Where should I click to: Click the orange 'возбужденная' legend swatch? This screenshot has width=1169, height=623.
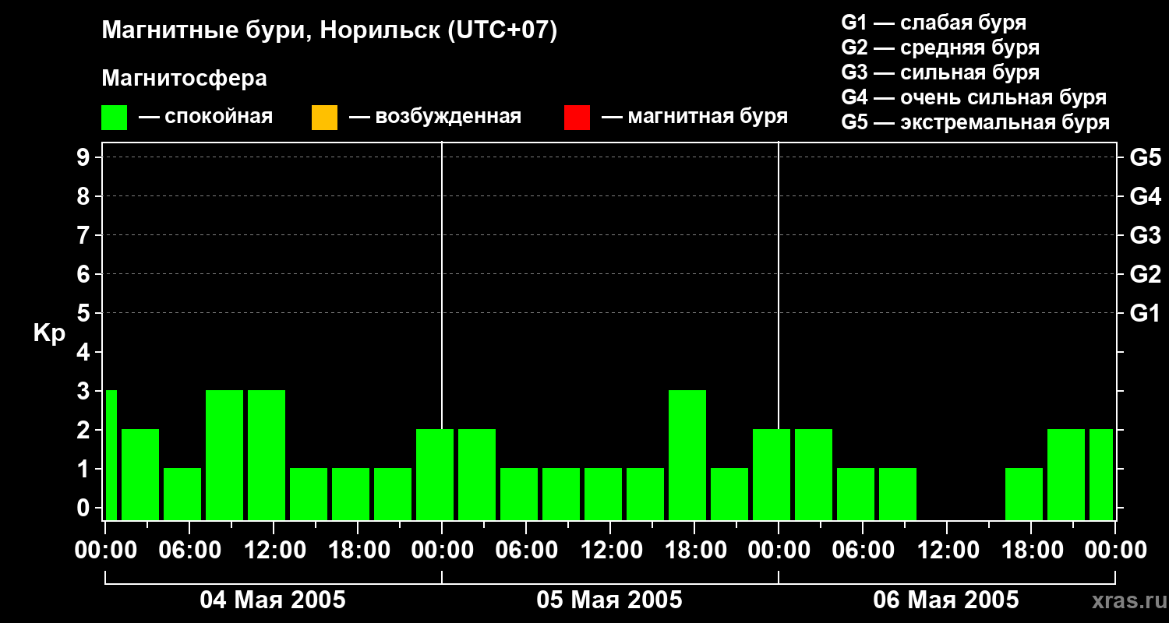click(x=324, y=118)
